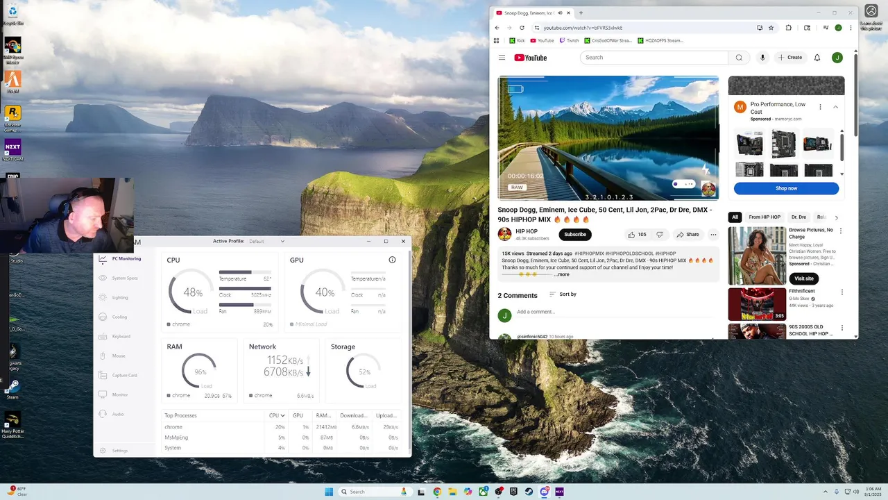Image resolution: width=888 pixels, height=500 pixels.
Task: Click the YouTube Search field
Action: pyautogui.click(x=654, y=58)
